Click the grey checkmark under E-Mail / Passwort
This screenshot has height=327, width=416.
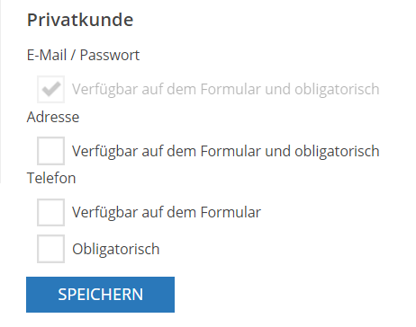coord(51,89)
